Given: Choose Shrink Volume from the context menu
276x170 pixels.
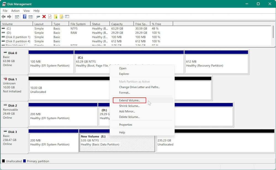Looking at the screenshot, I should coord(129,106).
